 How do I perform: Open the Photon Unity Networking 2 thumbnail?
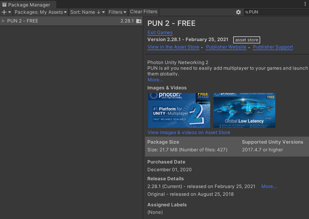point(179,110)
